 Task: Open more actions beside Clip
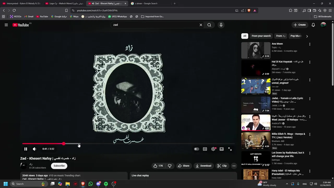234,166
